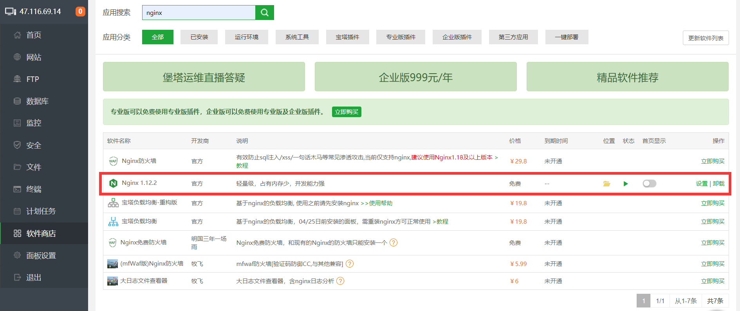Click the 使用帮助 link

click(381, 203)
